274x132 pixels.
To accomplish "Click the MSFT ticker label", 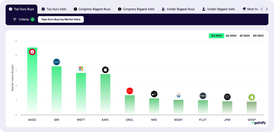I will click(x=81, y=120).
